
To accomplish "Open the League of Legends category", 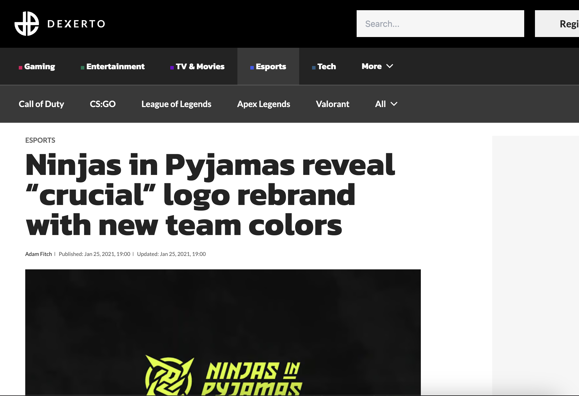I will 176,104.
